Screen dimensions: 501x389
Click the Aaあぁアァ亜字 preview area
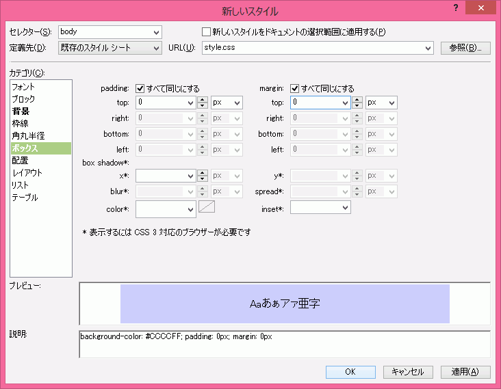point(285,304)
